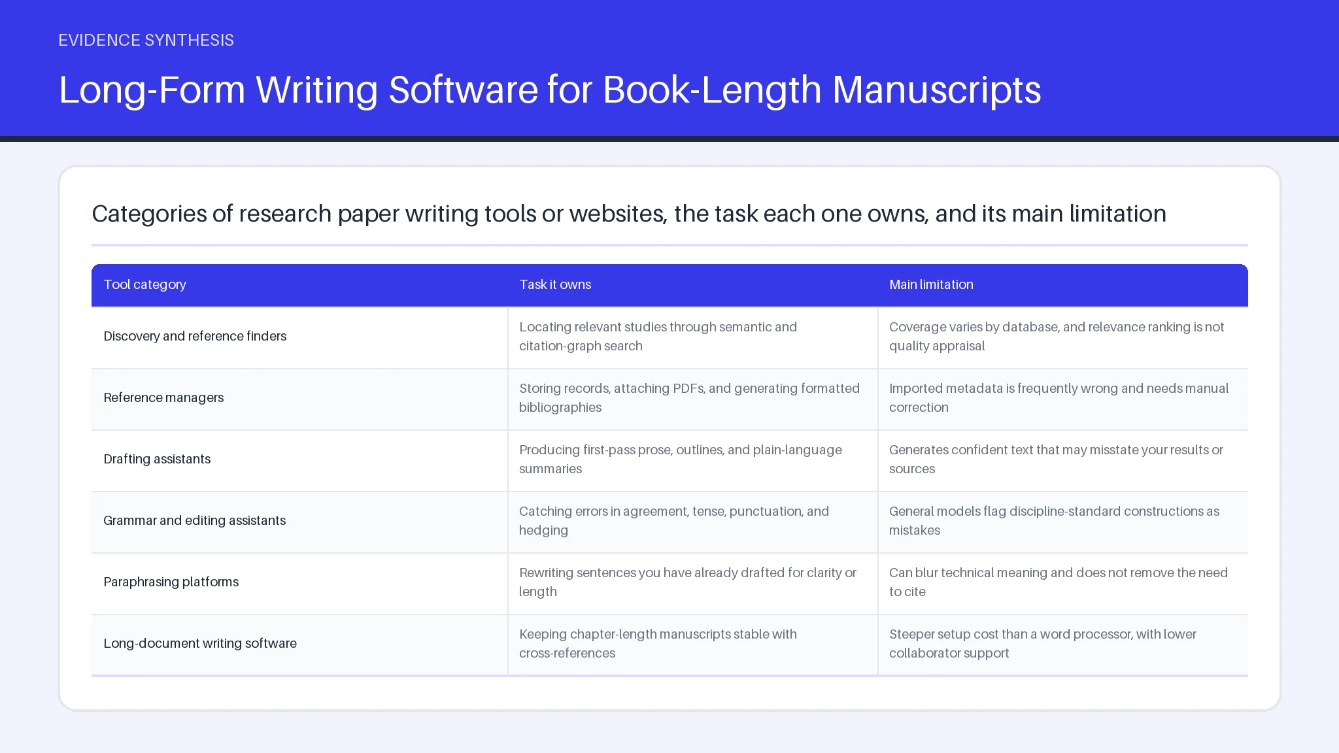Click the 'Storing records, attaching PDFs' cell
Image resolution: width=1339 pixels, height=753 pixels.
pos(692,399)
